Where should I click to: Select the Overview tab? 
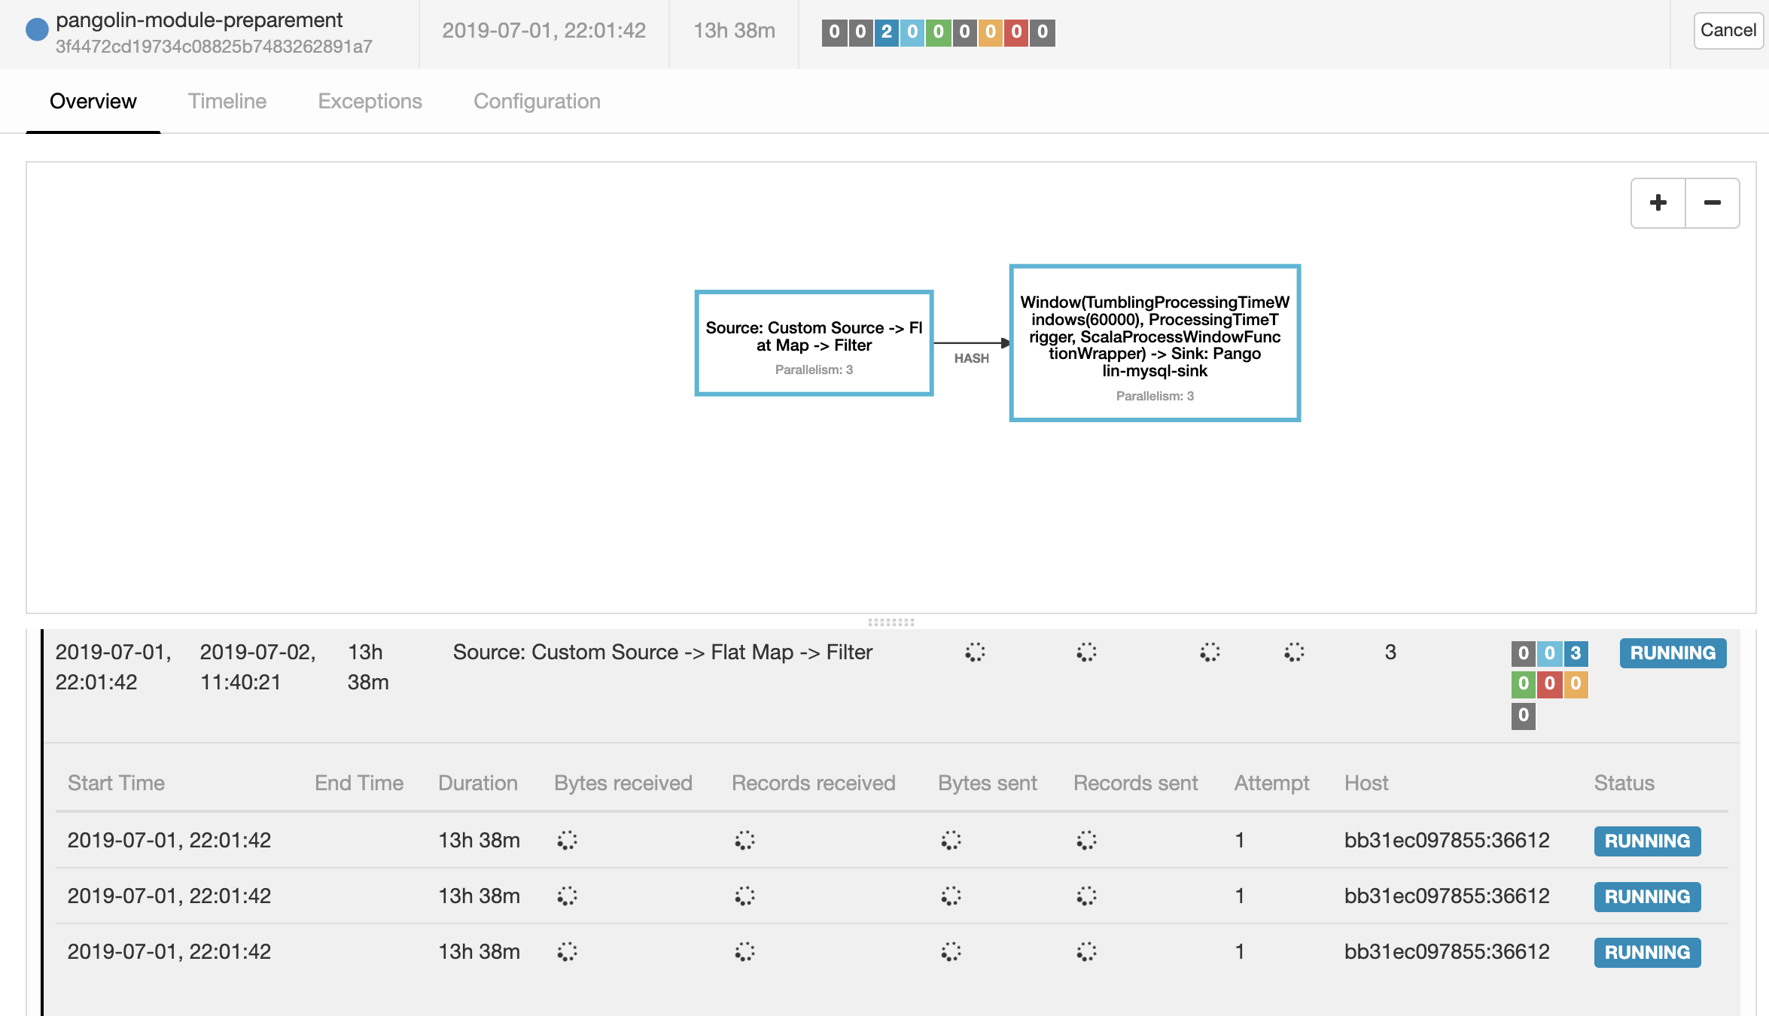[93, 102]
